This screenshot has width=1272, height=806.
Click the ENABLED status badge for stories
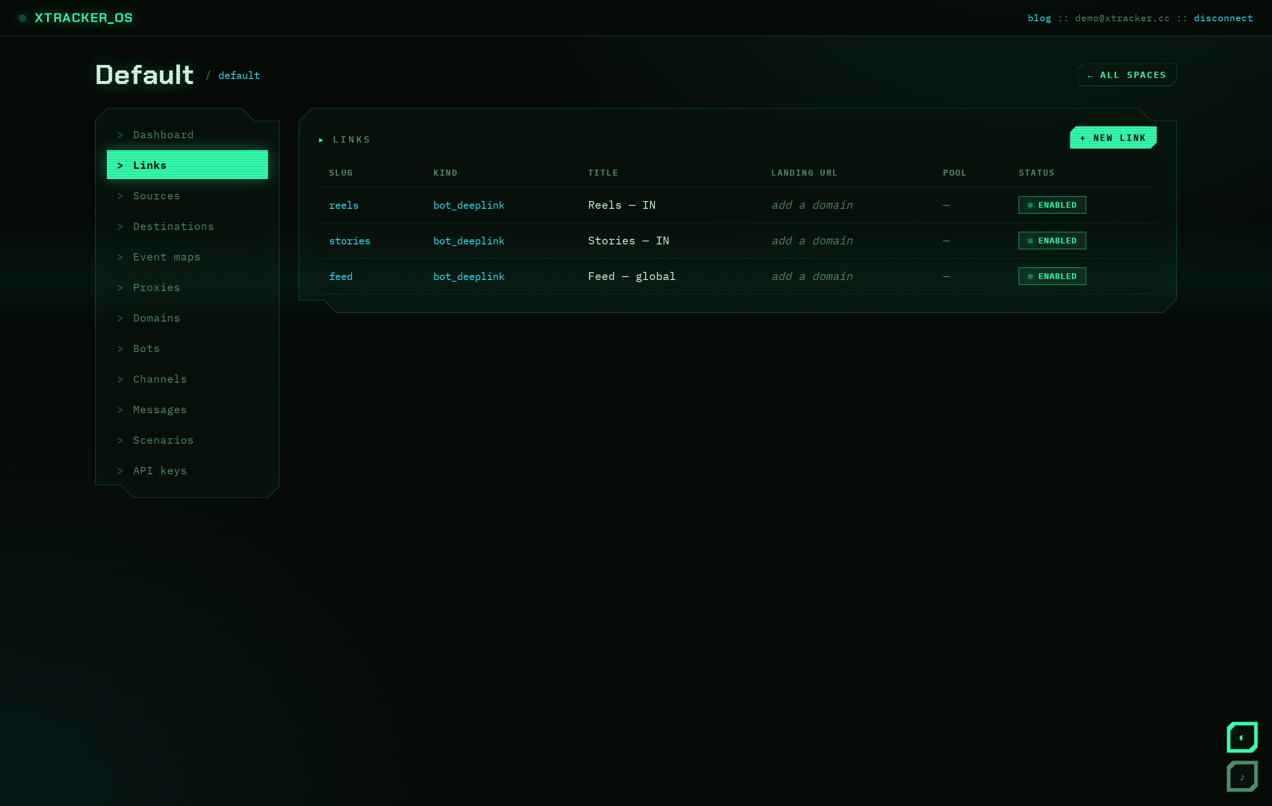[x=1052, y=241]
